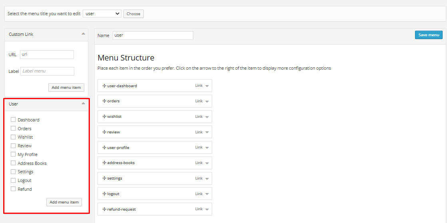447x223 pixels.
Task: Collapse the Custom Link panel
Action: click(x=83, y=34)
